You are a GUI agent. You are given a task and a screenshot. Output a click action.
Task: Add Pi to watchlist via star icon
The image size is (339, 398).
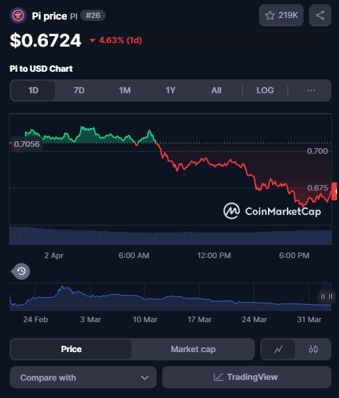tap(281, 15)
